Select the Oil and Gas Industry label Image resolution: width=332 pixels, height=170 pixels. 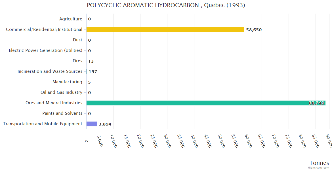[61, 92]
